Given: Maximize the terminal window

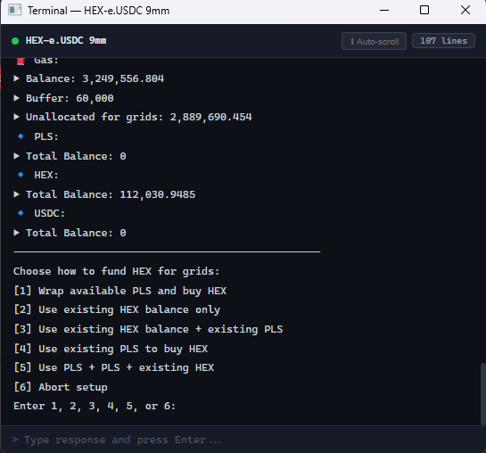Looking at the screenshot, I should (x=424, y=10).
